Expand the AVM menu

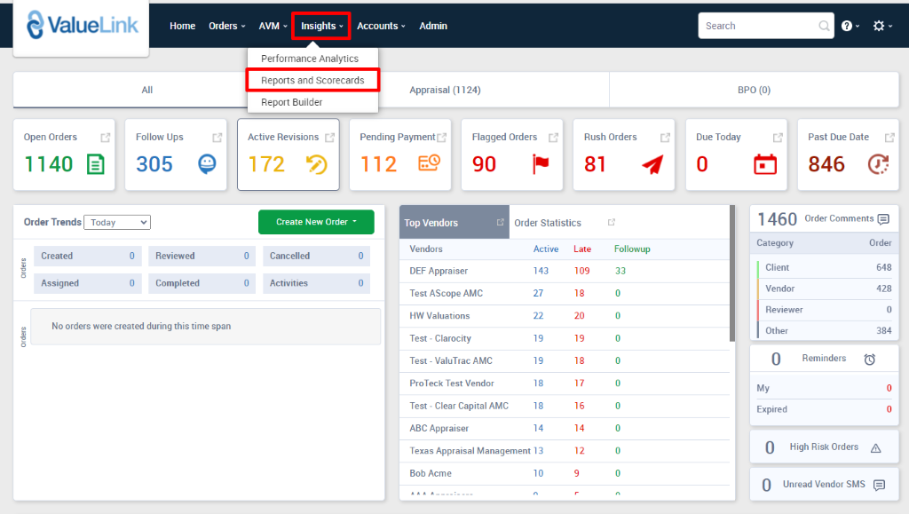pos(273,26)
